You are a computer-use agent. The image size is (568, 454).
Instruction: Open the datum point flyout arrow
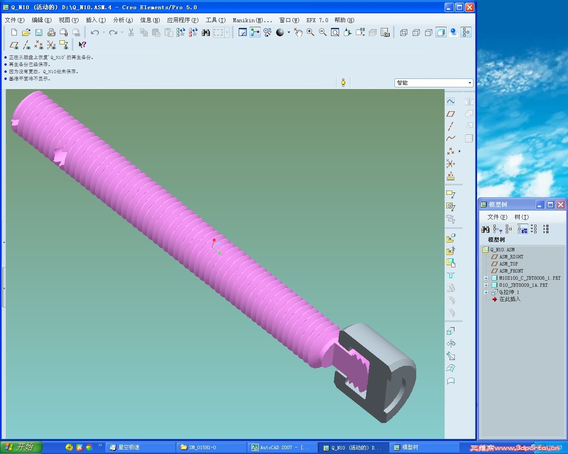459,151
